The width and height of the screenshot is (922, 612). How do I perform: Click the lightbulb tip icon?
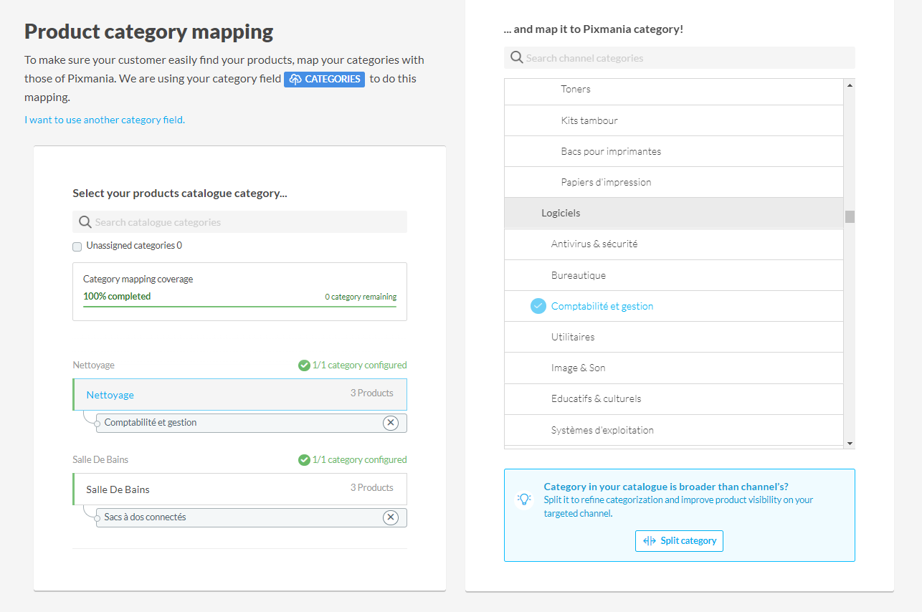point(524,499)
